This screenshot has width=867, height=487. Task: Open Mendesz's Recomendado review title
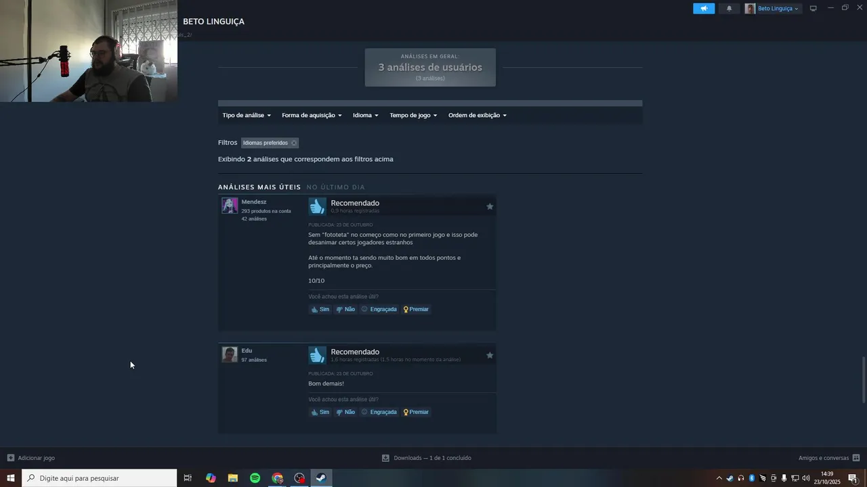pos(355,203)
